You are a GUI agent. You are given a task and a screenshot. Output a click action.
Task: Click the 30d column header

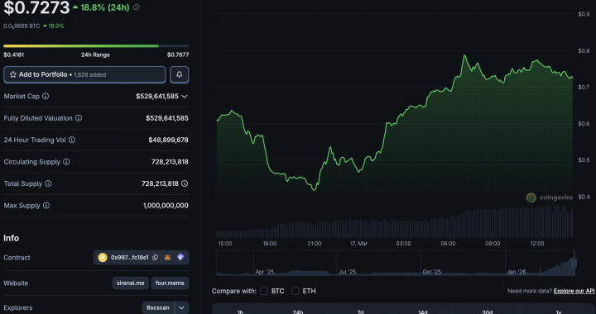click(487, 312)
